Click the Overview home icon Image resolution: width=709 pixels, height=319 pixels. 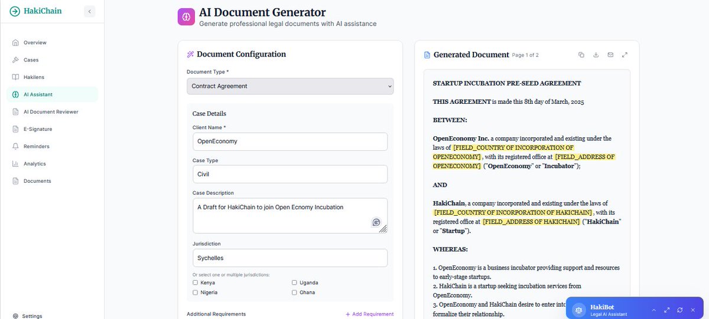click(15, 42)
